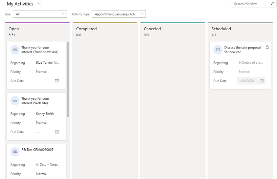The width and height of the screenshot is (277, 179).
Task: Open calendar picker beside 1/28/2020
Action: click(262, 81)
